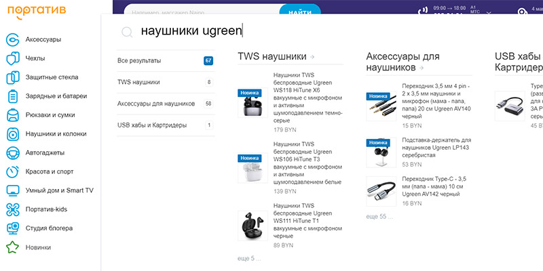Show more accessories via еще 55

(379, 217)
